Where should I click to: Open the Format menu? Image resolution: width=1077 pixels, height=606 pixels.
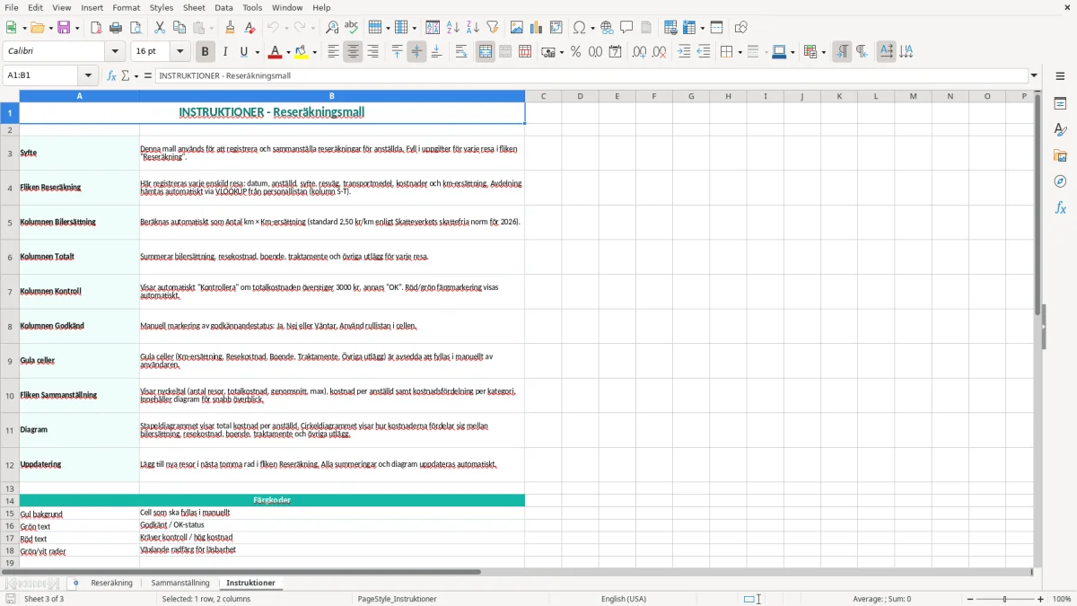pos(127,7)
